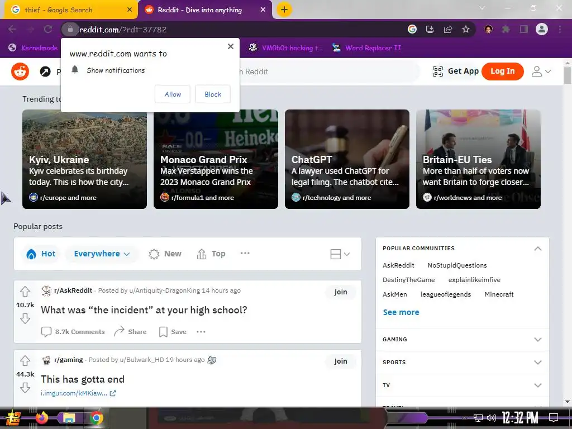Image resolution: width=572 pixels, height=429 pixels.
Task: Open File Explorer from the taskbar
Action: [69, 418]
